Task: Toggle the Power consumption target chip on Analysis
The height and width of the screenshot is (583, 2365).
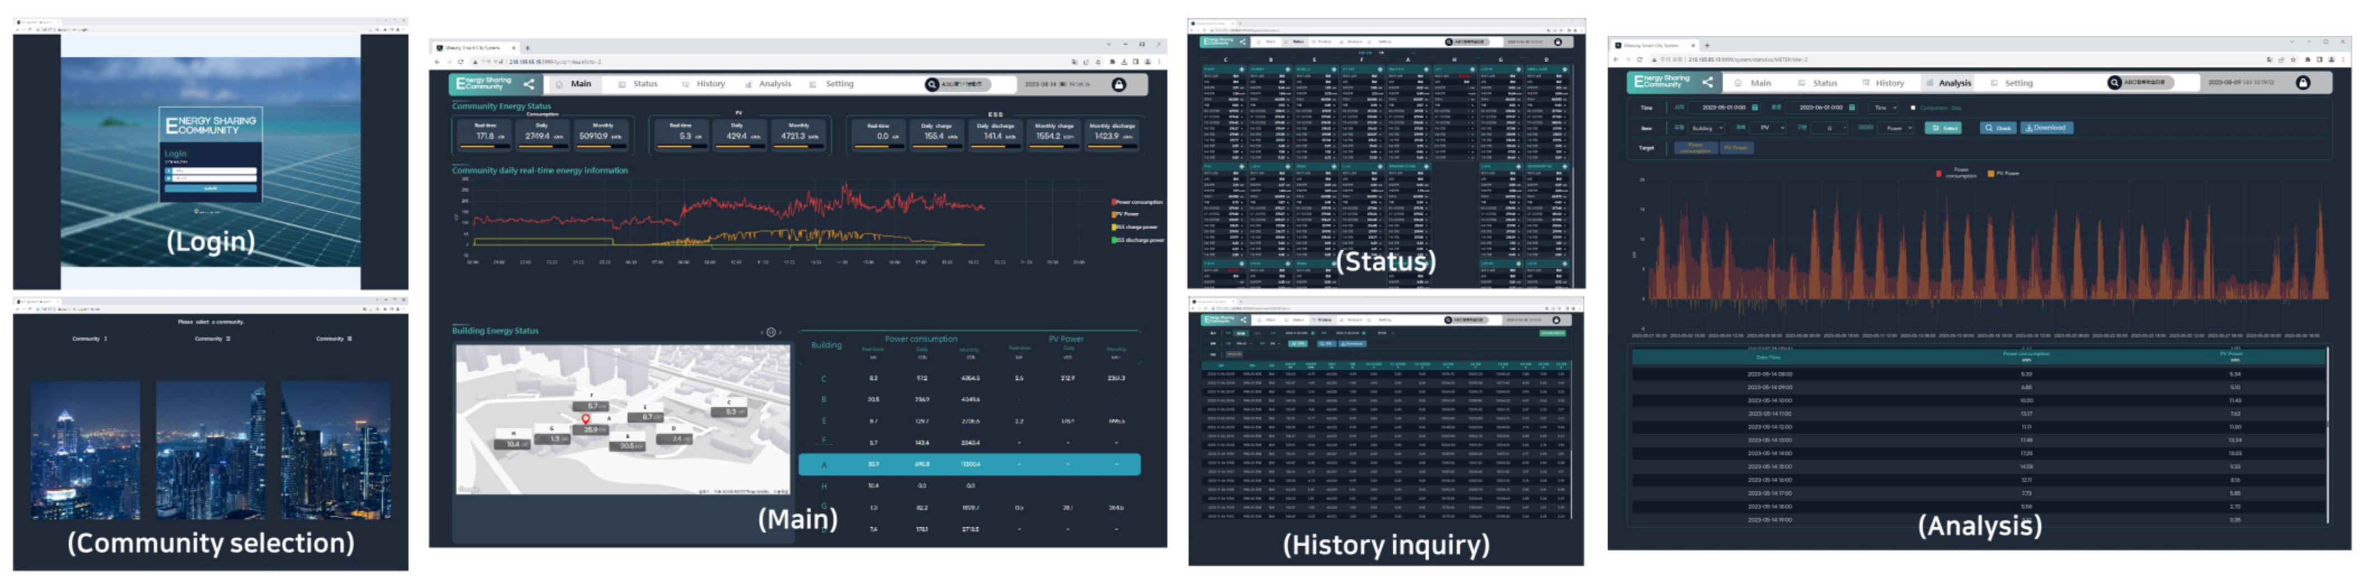Action: click(1695, 148)
